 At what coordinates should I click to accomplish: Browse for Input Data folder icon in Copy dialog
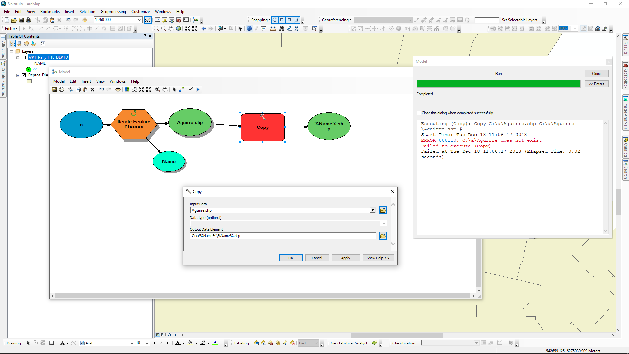(x=383, y=210)
